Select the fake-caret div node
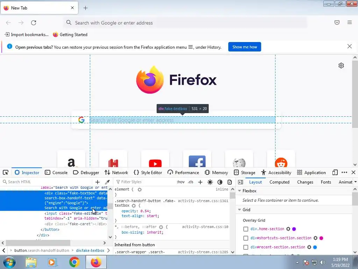 76,224
